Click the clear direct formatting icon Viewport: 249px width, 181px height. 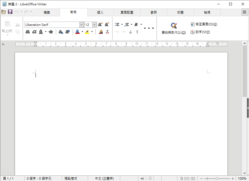point(107,32)
